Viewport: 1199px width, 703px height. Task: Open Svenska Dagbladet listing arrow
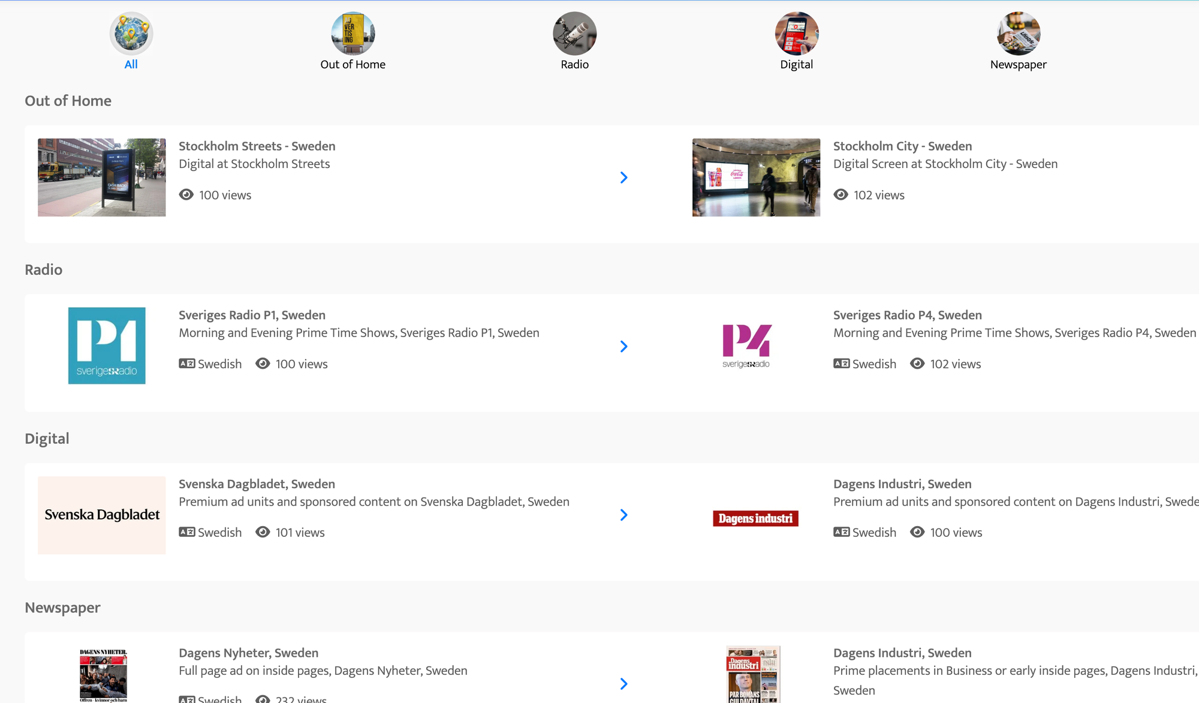click(x=624, y=515)
